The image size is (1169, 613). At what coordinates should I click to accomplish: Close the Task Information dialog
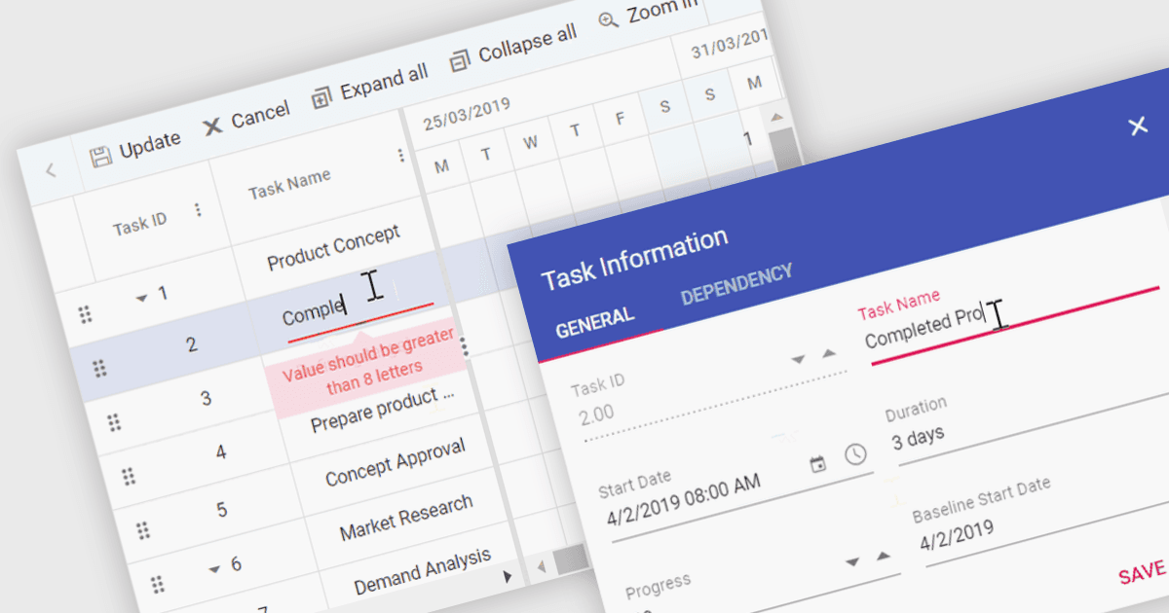pos(1137,126)
